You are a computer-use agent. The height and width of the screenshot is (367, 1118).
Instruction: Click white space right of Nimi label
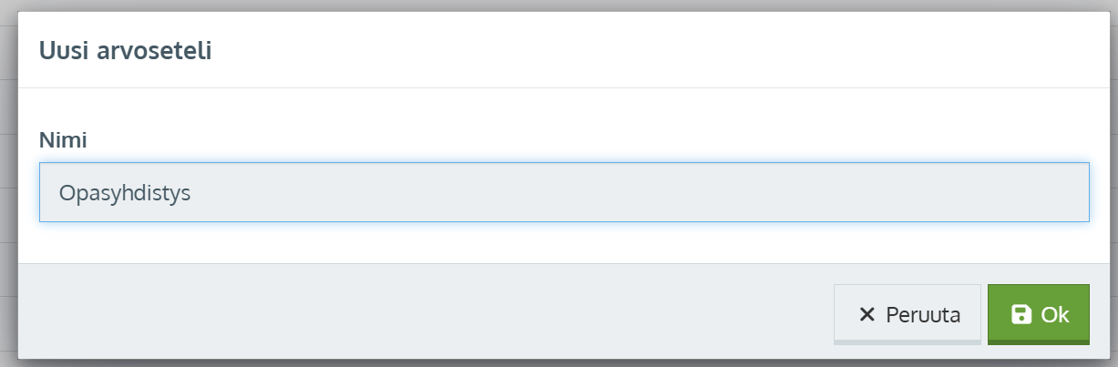tap(547, 140)
